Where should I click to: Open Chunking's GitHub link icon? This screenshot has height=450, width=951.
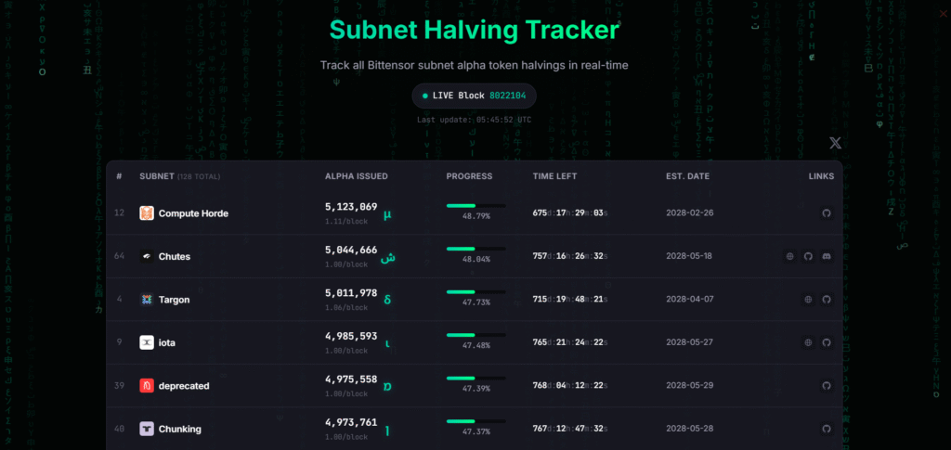click(x=827, y=429)
